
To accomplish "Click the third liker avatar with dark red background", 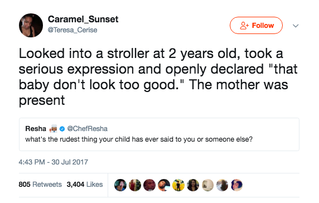I will (x=149, y=185).
